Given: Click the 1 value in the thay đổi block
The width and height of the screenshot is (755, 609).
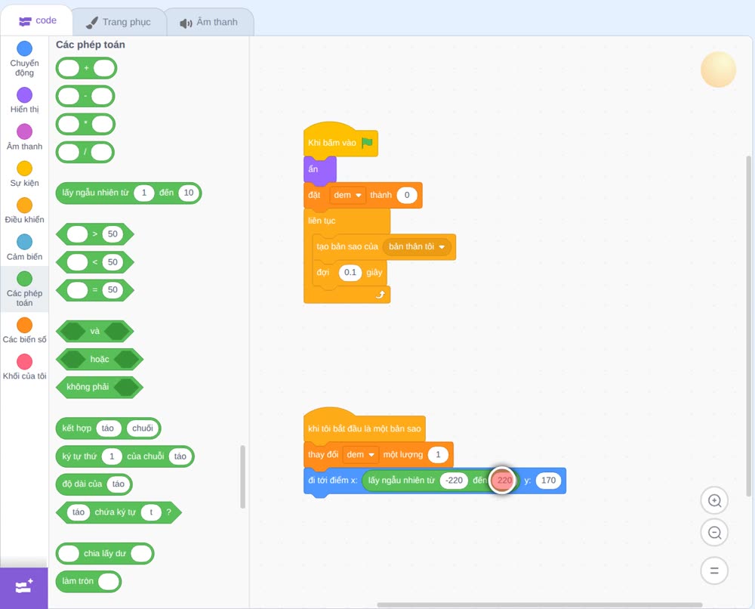Looking at the screenshot, I should 438,455.
